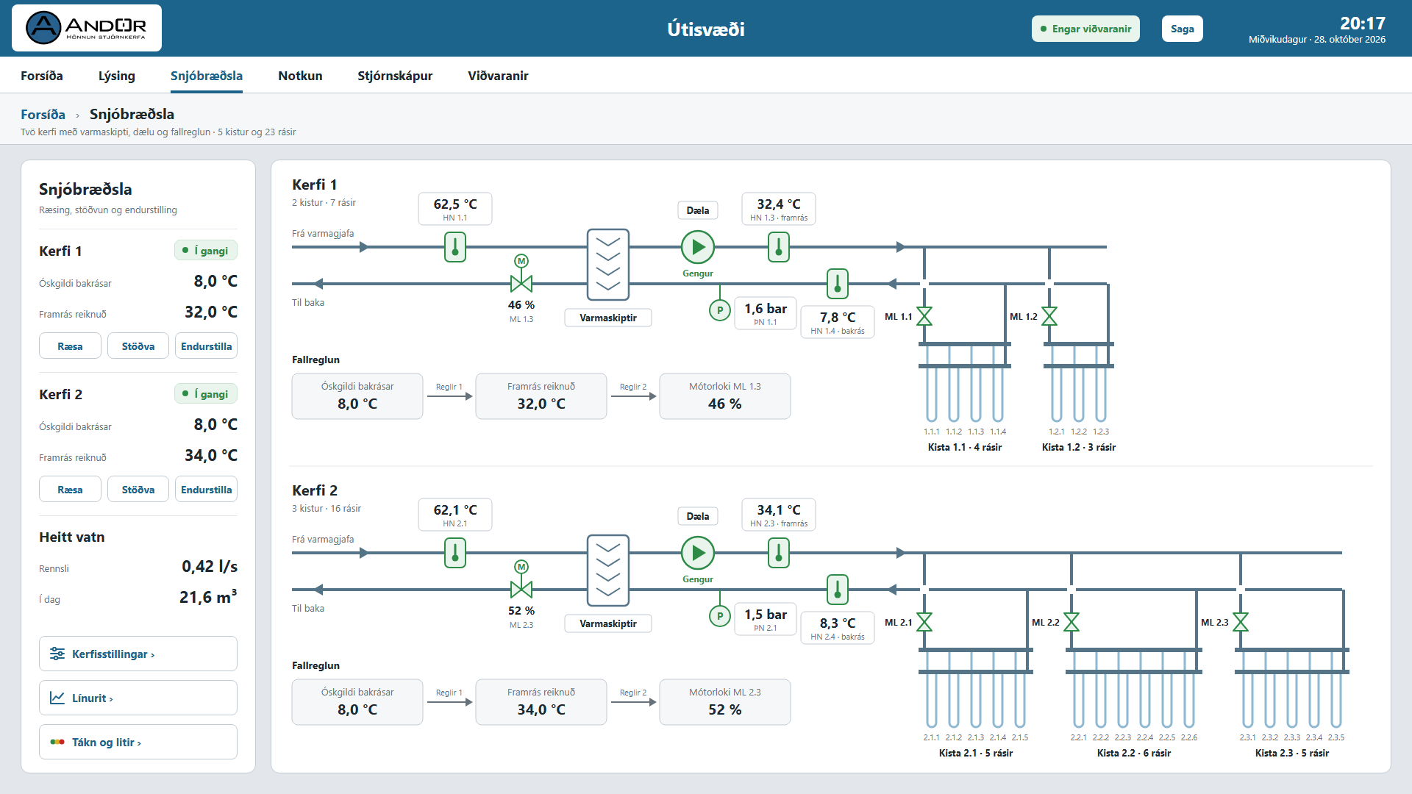Click the PN 2.1 pressure sensor icon
1412x794 pixels.
[720, 616]
